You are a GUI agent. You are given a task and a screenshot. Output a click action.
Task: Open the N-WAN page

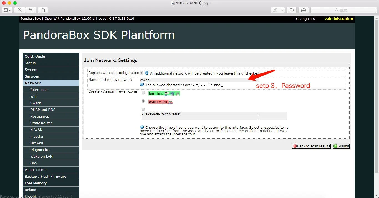click(x=51, y=130)
